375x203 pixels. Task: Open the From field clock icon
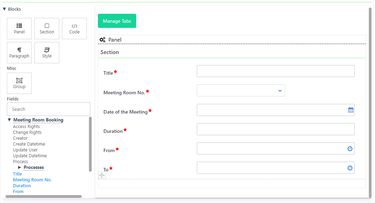coord(350,149)
